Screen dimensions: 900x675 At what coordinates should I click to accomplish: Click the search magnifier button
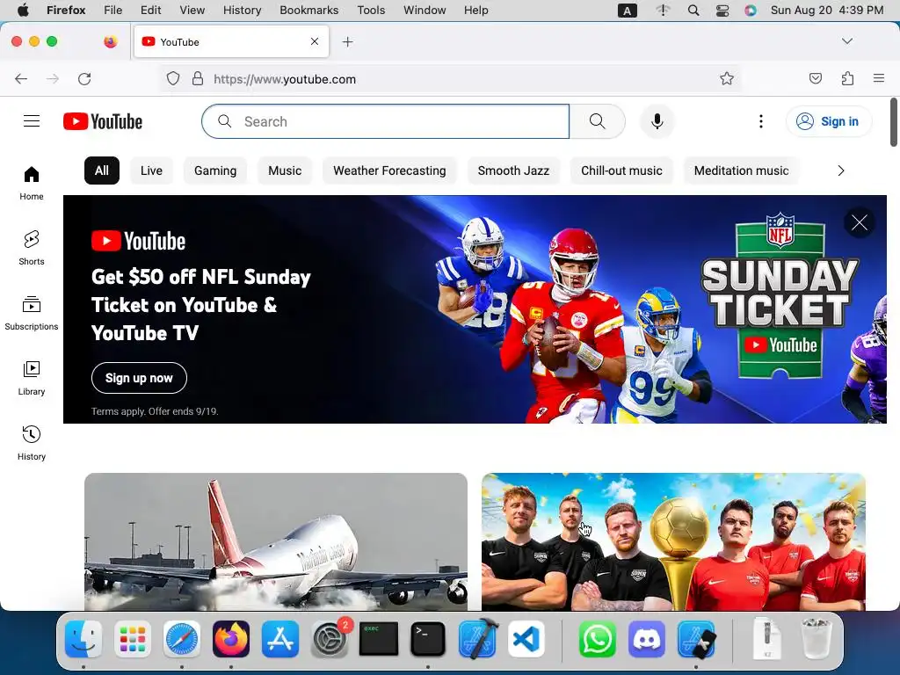click(597, 121)
